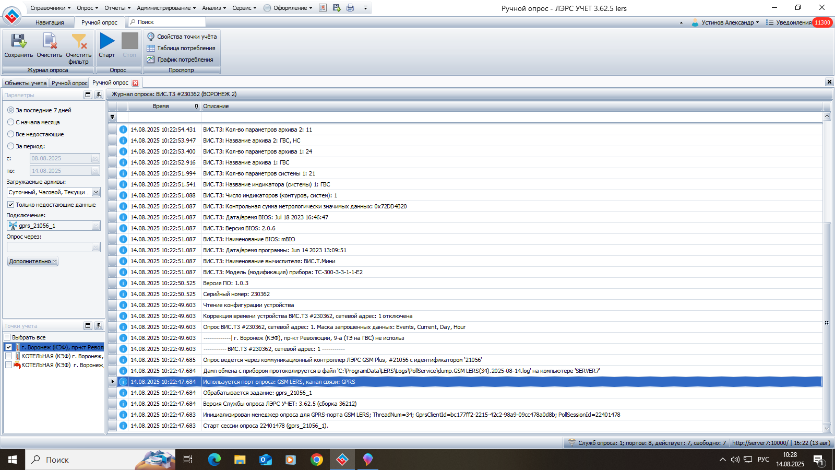Open the 'Уведомления' notifications list
The height and width of the screenshot is (470, 835).
793,22
